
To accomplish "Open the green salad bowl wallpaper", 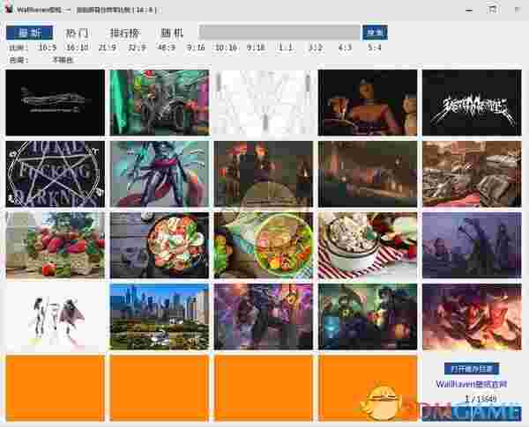I will [264, 245].
